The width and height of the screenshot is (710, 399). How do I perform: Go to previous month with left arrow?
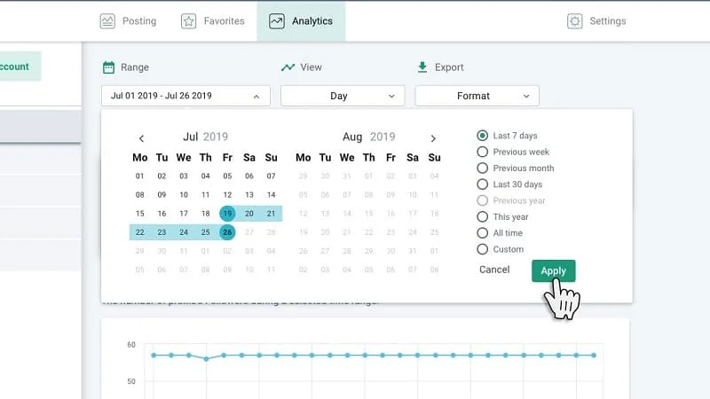click(x=141, y=138)
